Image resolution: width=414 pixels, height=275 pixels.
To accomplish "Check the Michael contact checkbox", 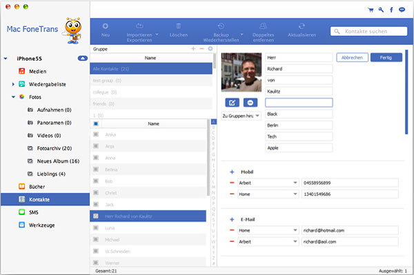I will (x=96, y=239).
